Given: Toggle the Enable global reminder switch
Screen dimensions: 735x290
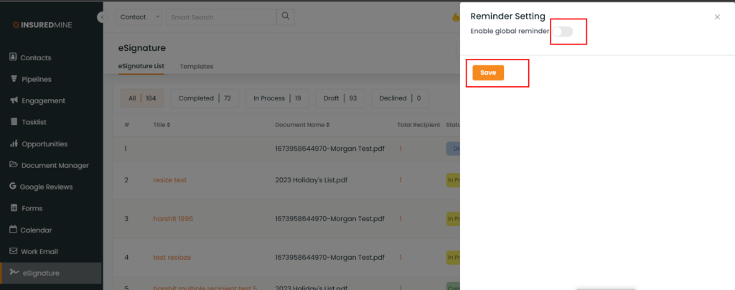Looking at the screenshot, I should pyautogui.click(x=563, y=32).
